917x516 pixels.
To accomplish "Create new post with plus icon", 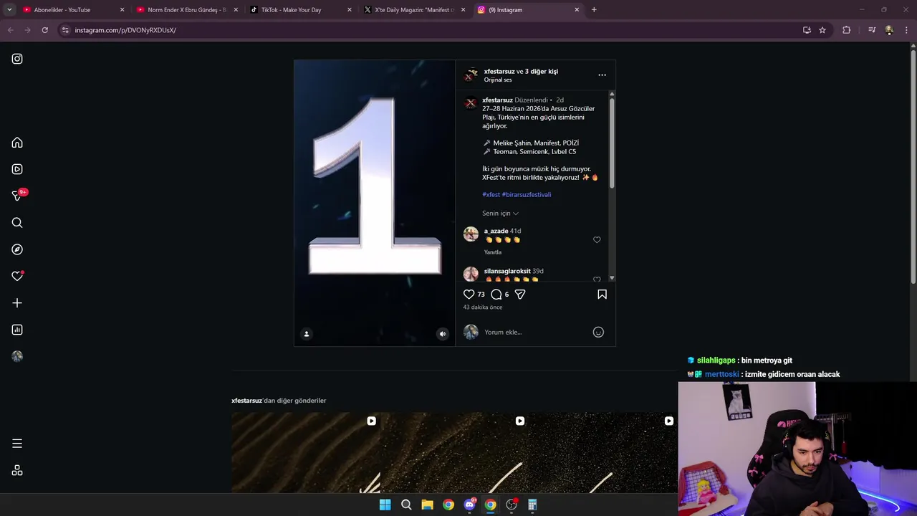I will [x=17, y=303].
